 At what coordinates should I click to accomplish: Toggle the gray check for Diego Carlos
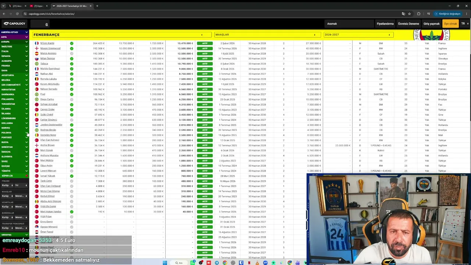pos(72,99)
